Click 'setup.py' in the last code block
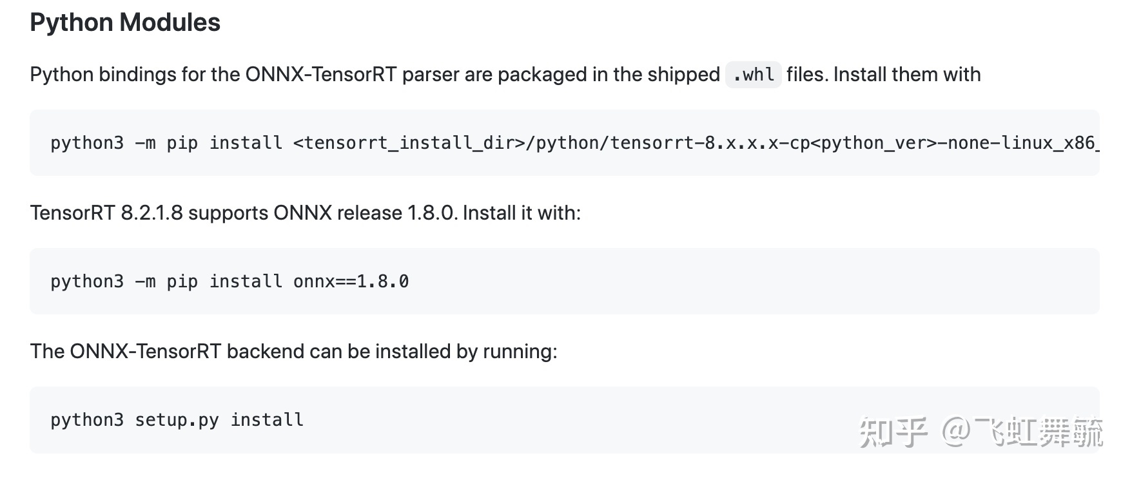Viewport: 1132px width, 478px height. (177, 420)
